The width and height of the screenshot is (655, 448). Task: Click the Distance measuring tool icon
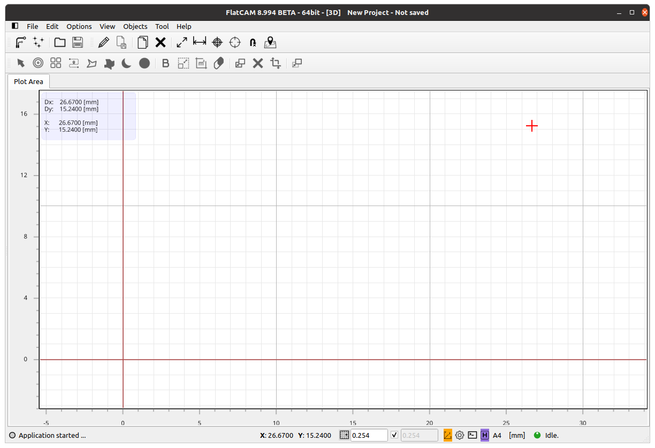coord(200,42)
